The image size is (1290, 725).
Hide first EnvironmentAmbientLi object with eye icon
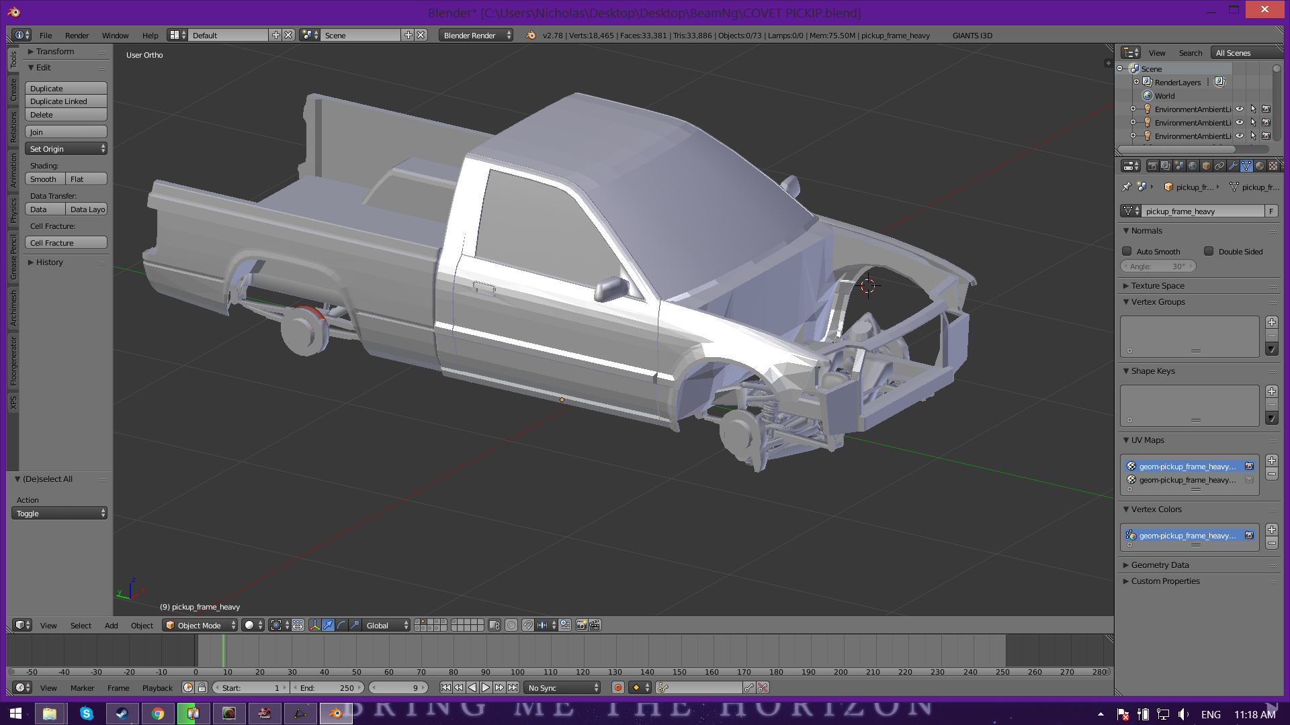[x=1240, y=109]
